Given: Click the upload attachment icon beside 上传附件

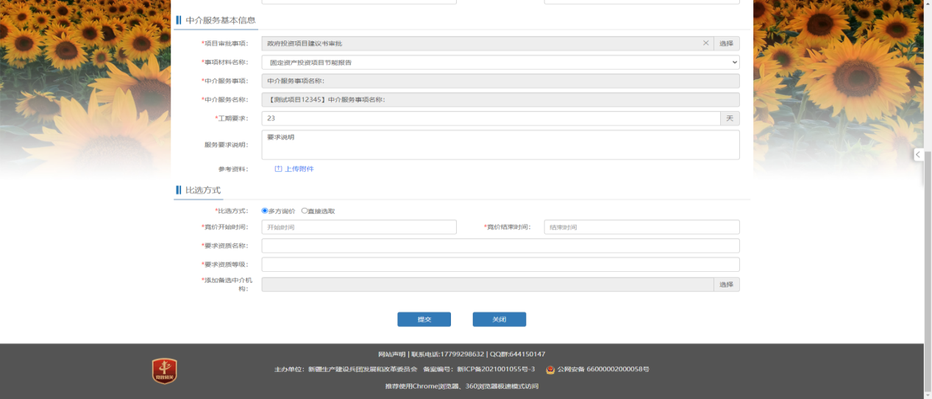Looking at the screenshot, I should click(x=278, y=169).
